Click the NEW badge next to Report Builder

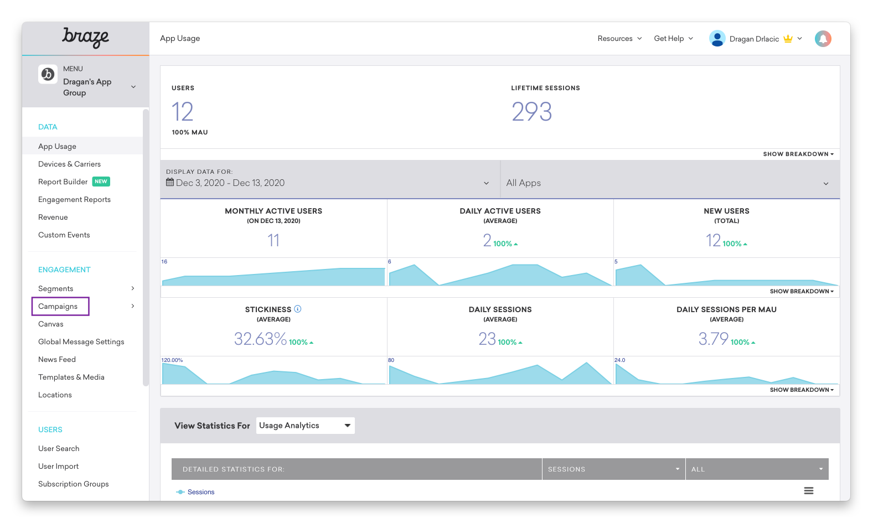click(x=101, y=182)
